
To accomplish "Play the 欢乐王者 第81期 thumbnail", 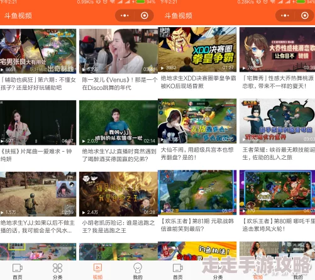I will 197,193.
